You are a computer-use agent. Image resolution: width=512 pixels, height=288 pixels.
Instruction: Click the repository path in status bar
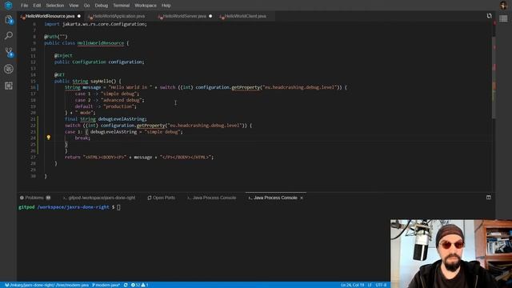(x=46, y=285)
